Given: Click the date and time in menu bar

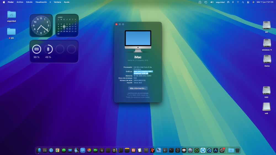Looking at the screenshot, I should (x=265, y=2).
